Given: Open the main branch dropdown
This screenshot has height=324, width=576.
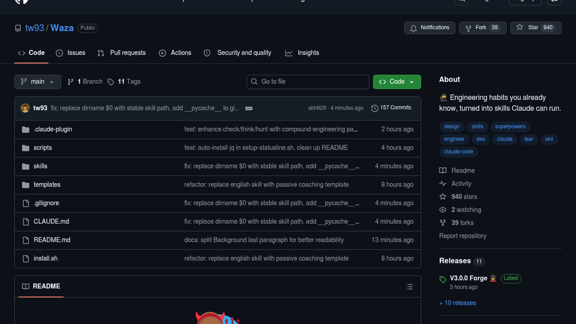Looking at the screenshot, I should click(x=37, y=82).
